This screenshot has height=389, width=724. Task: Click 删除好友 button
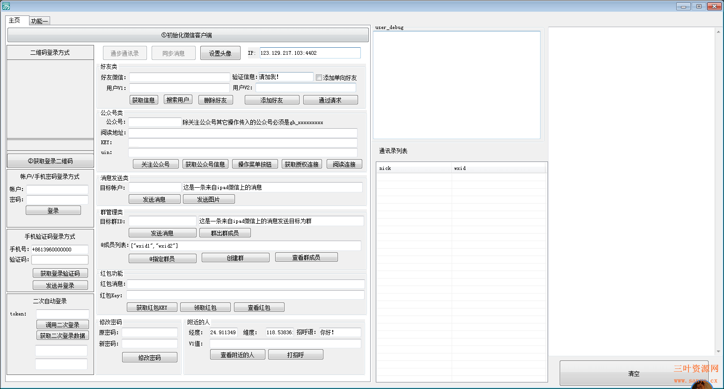pyautogui.click(x=215, y=100)
